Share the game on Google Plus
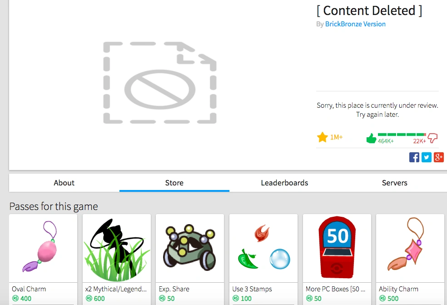Screen dimensions: 447x305 439,157
